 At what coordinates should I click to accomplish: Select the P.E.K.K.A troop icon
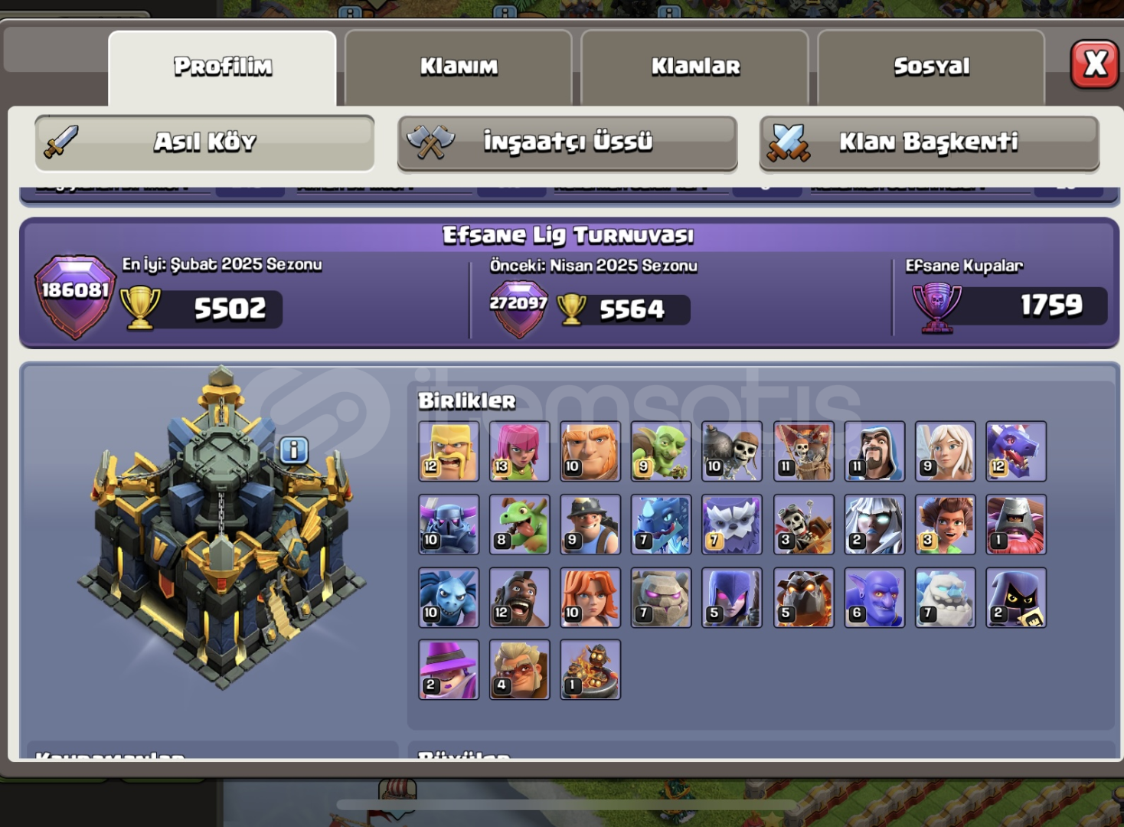[449, 525]
